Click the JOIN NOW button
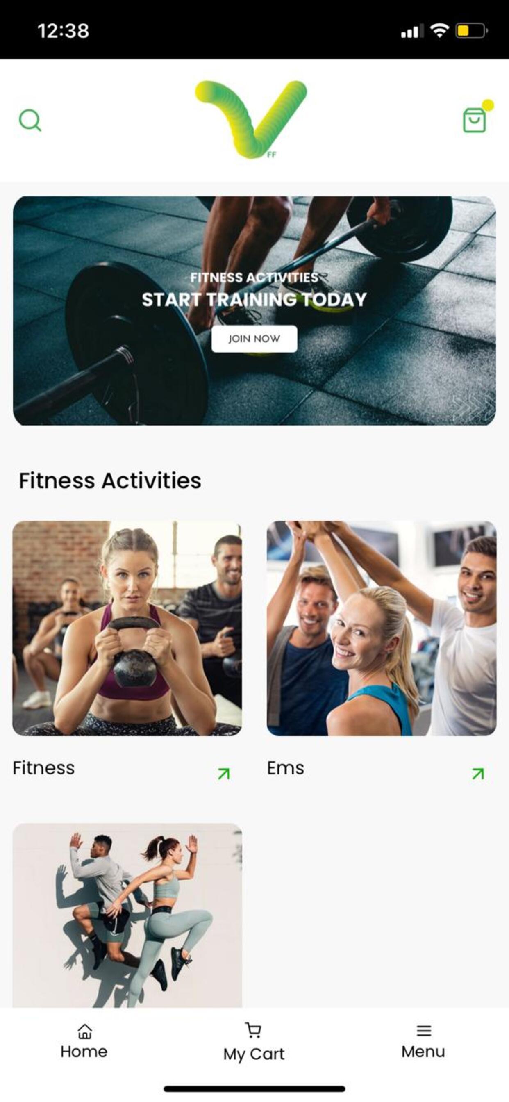The image size is (509, 1102). pyautogui.click(x=254, y=339)
